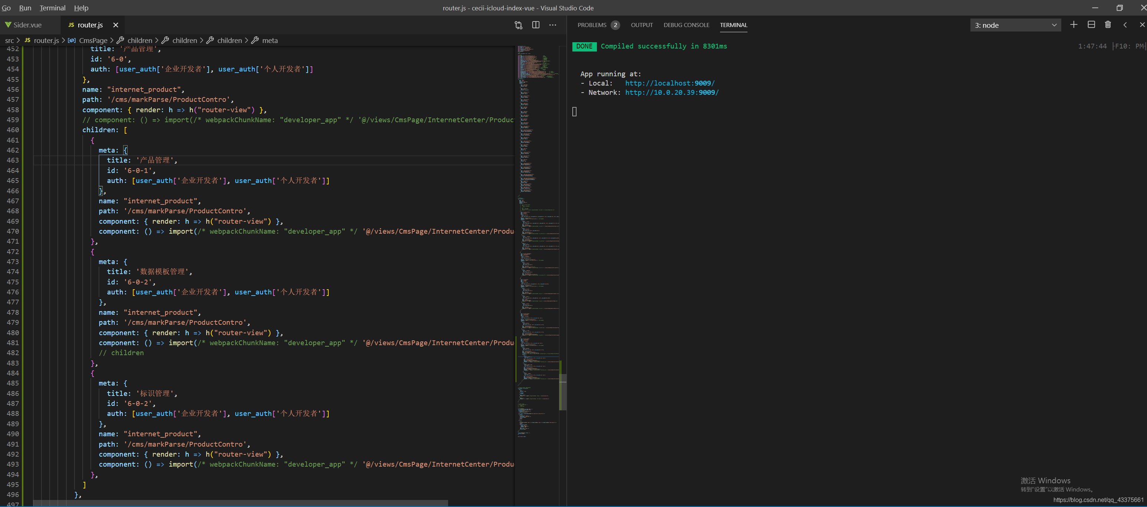Click line number 460 in the gutter
Image resolution: width=1147 pixels, height=507 pixels.
pos(13,130)
